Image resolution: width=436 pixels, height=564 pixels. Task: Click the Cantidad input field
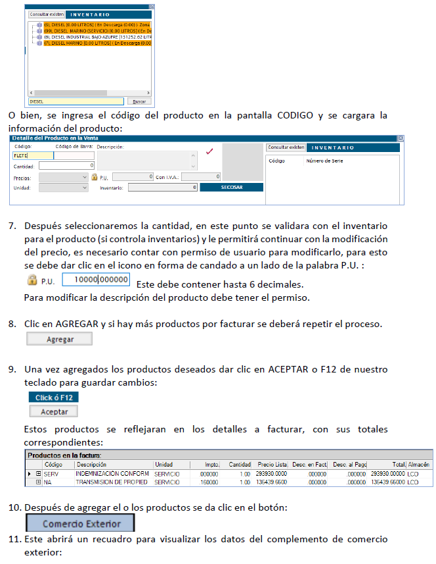(66, 165)
